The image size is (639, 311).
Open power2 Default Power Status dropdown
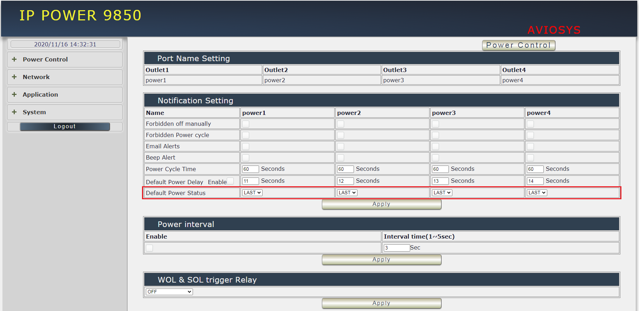[x=347, y=193]
